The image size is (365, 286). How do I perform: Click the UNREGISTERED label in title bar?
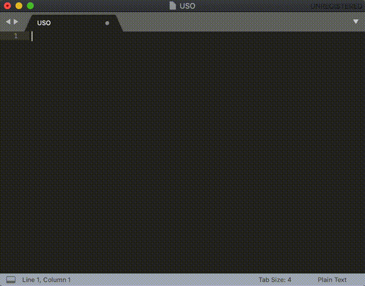point(336,6)
